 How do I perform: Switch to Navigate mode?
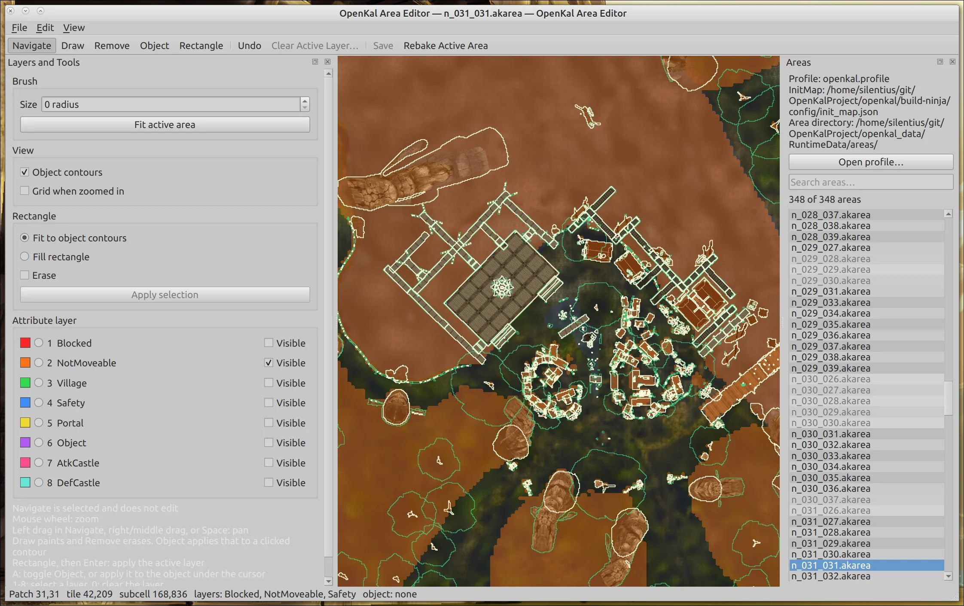[x=32, y=46]
